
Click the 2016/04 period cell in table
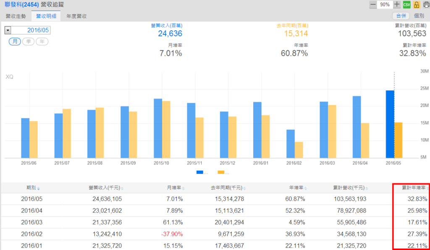click(x=32, y=211)
